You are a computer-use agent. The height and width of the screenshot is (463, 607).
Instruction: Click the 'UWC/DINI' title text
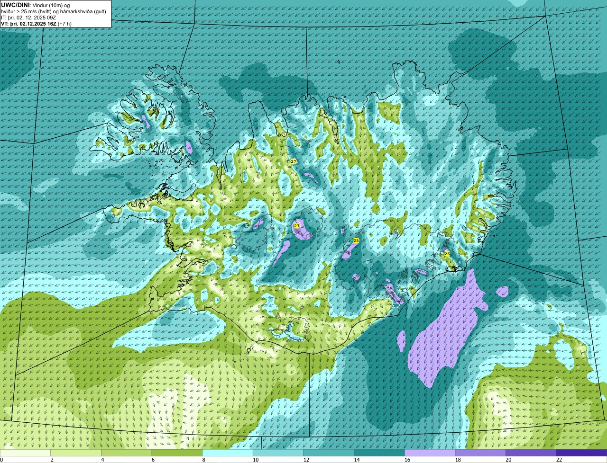click(x=15, y=5)
